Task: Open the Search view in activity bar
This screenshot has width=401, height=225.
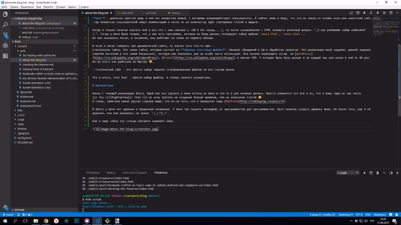Action: click(x=6, y=24)
